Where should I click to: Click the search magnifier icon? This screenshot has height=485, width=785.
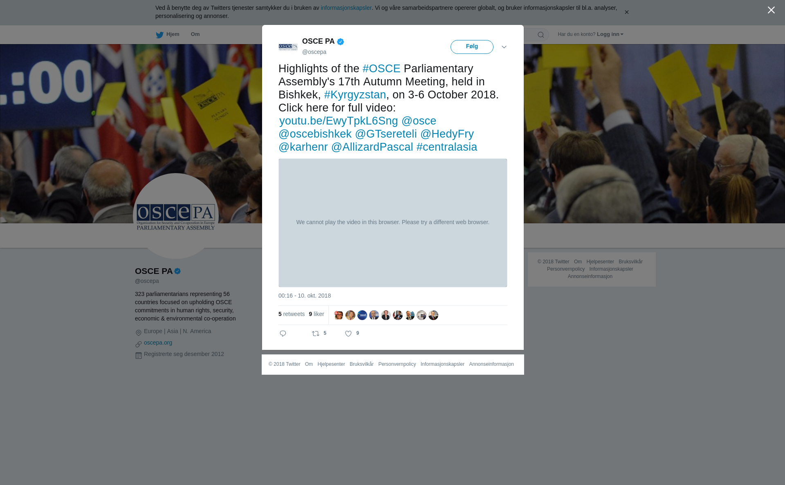(541, 35)
